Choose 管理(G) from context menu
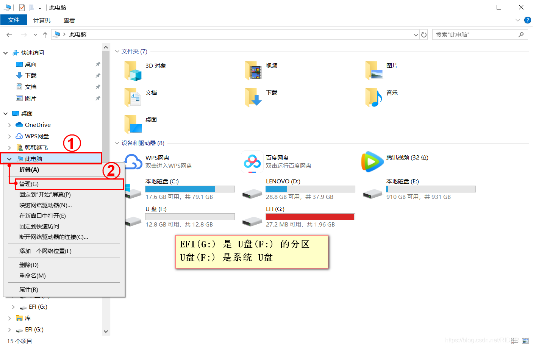 click(x=70, y=184)
